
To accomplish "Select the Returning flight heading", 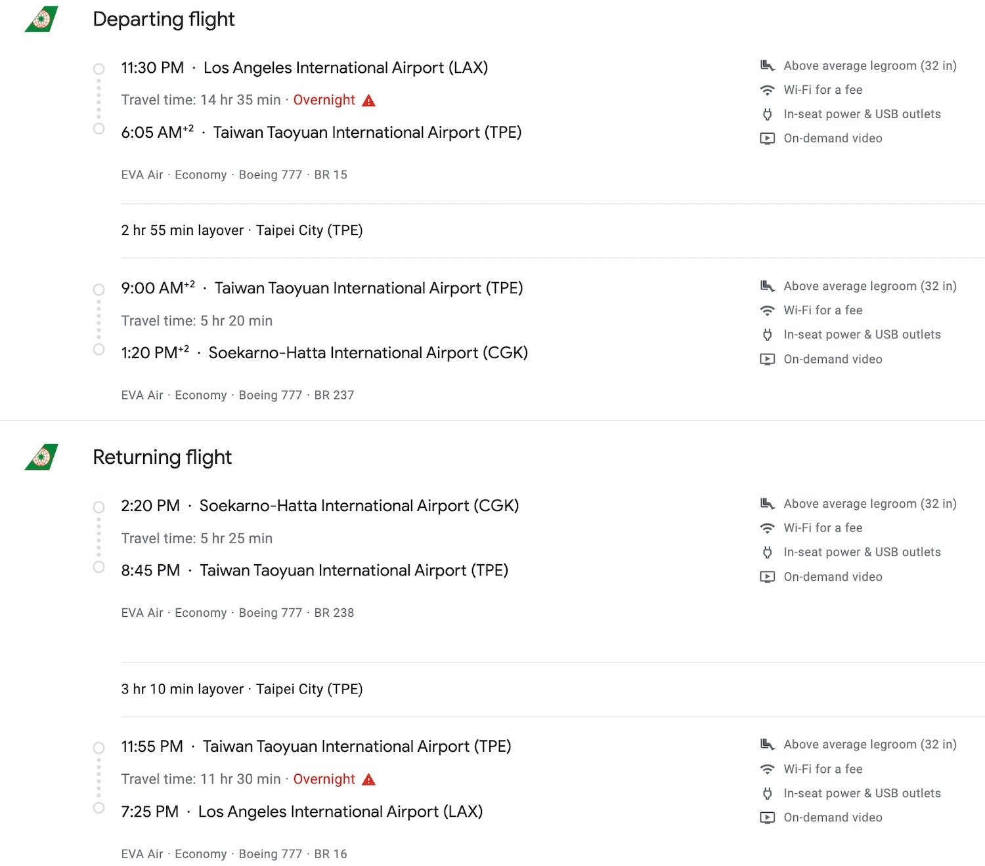I will point(162,457).
